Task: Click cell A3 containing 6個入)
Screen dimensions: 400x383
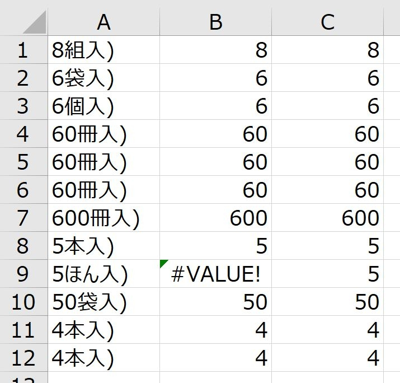Action: coord(103,106)
